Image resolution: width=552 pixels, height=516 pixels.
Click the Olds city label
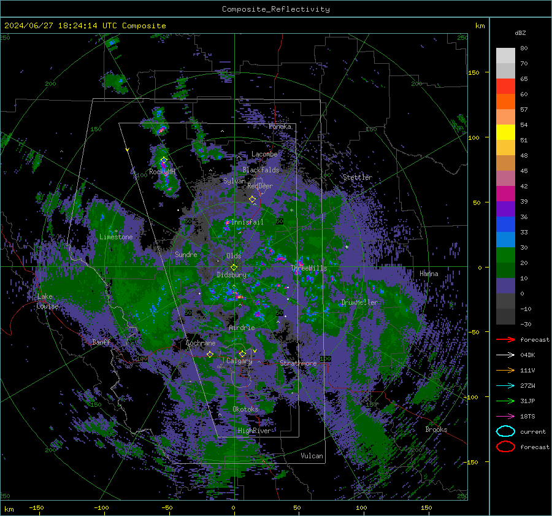pyautogui.click(x=234, y=256)
